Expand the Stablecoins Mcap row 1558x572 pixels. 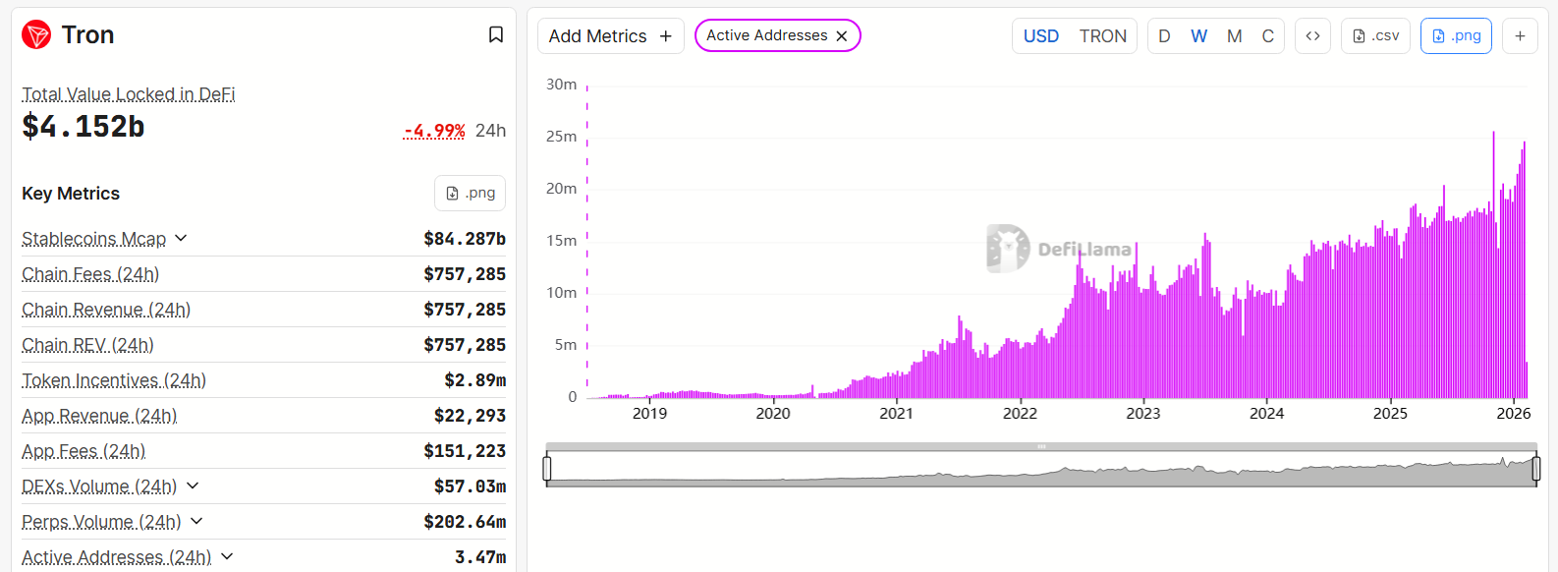tap(181, 239)
